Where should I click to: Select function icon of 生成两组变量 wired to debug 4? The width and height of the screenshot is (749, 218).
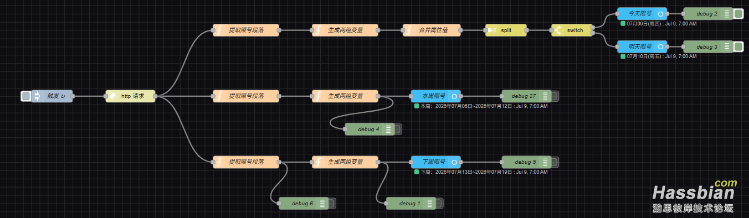pos(318,96)
